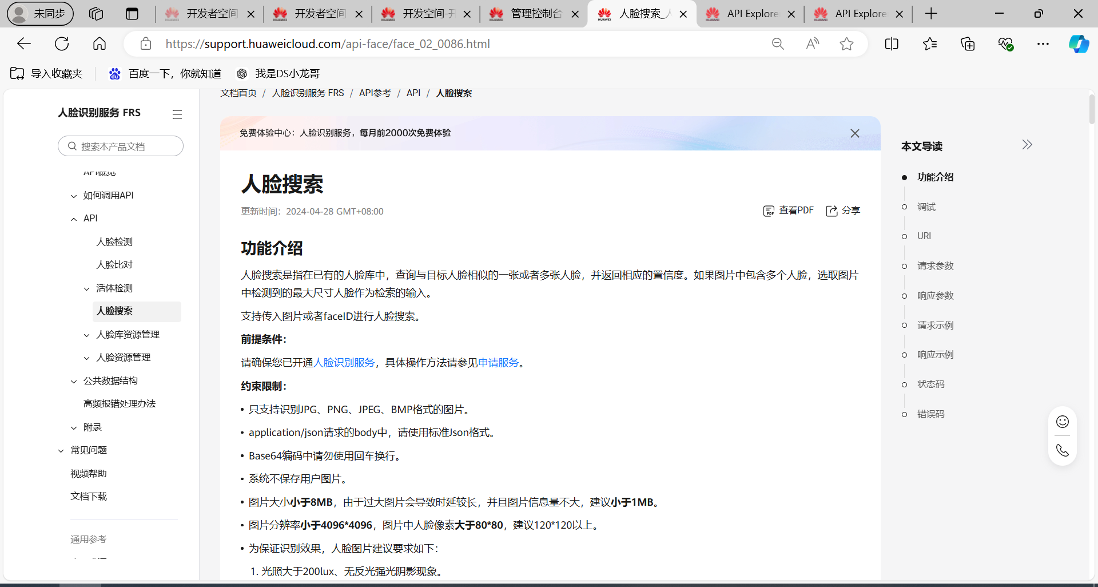Select 请求参数 in the page guide
The height and width of the screenshot is (587, 1098).
pyautogui.click(x=935, y=266)
